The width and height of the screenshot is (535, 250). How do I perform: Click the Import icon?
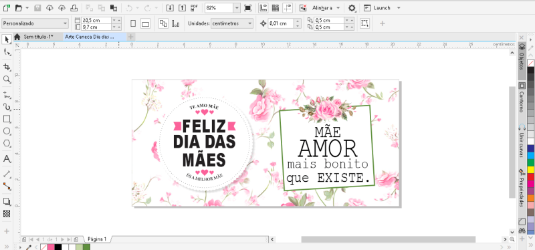coord(170,8)
